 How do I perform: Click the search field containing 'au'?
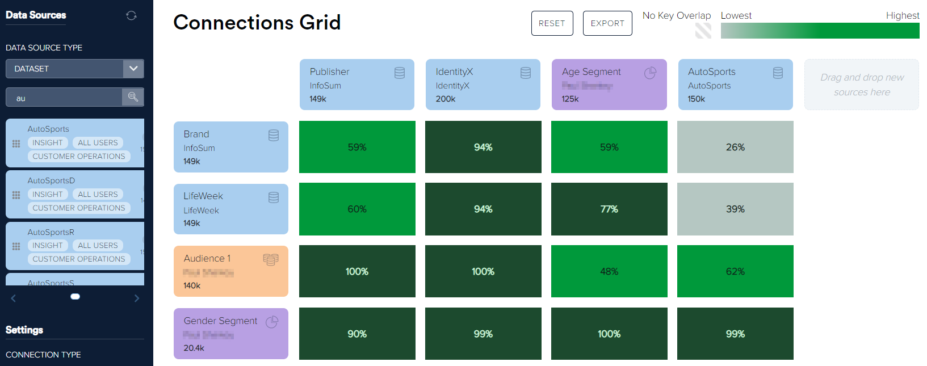(x=64, y=98)
